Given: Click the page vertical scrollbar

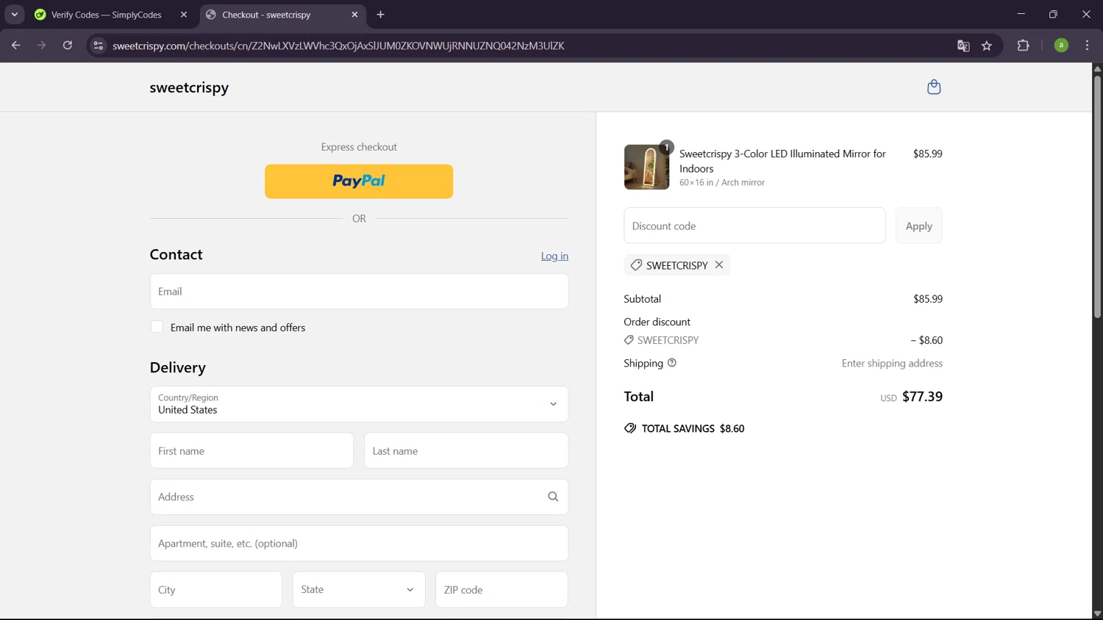Looking at the screenshot, I should point(1097,197).
